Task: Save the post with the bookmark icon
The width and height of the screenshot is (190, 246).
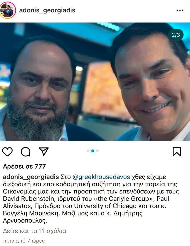Action: pos(177,152)
